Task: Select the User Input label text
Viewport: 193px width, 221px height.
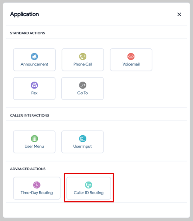Action: point(83,146)
